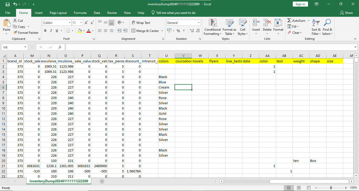Screen dimensions: 359x191
Task: Open the Page Layout tab
Action: (58, 13)
